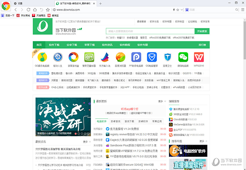Click the vertical page scrollbar thumb
Screen dimensions: 246x170
tap(245, 40)
